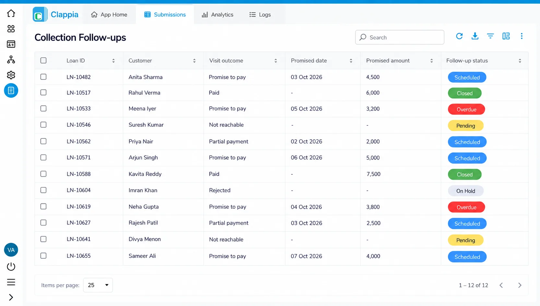Select the checkbox for LN-10533
540x306 pixels.
pos(43,109)
